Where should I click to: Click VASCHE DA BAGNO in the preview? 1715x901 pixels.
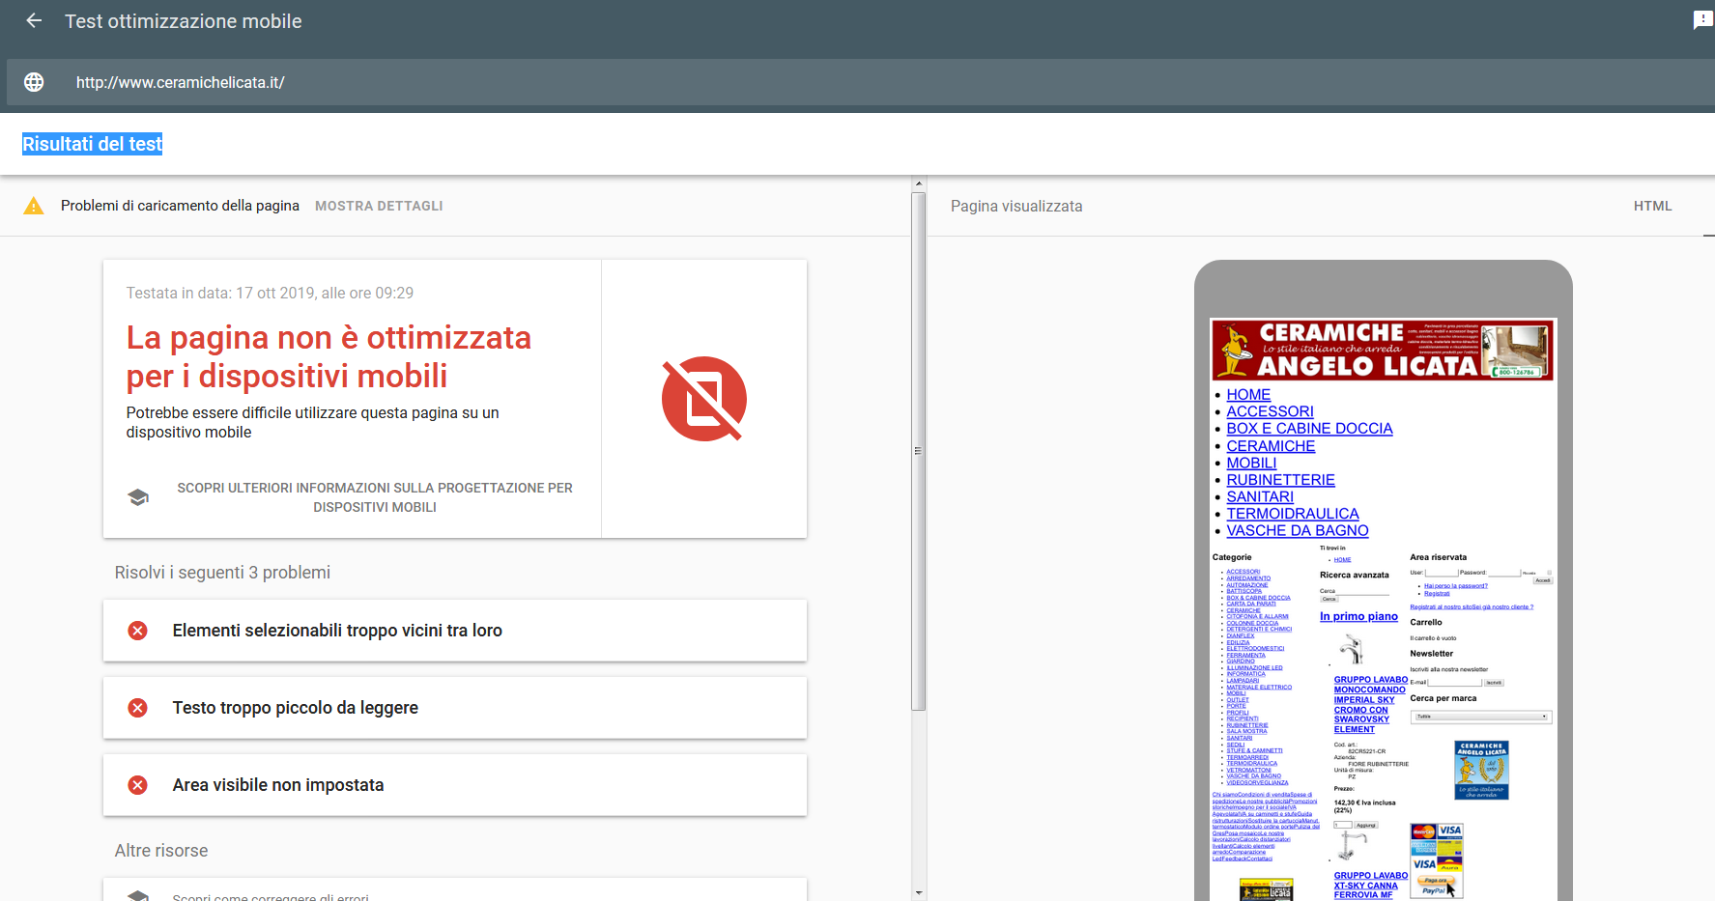click(1298, 530)
